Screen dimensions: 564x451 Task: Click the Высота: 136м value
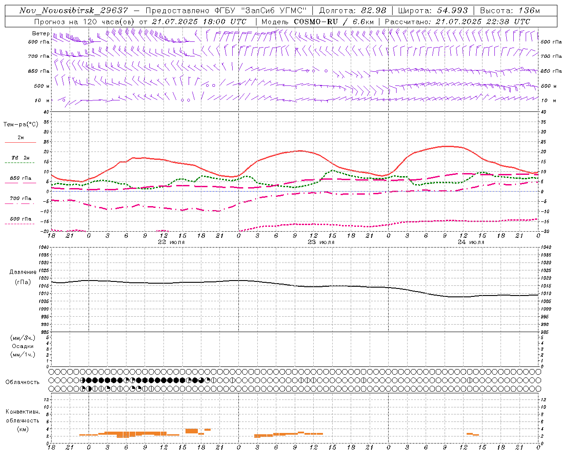pos(509,11)
